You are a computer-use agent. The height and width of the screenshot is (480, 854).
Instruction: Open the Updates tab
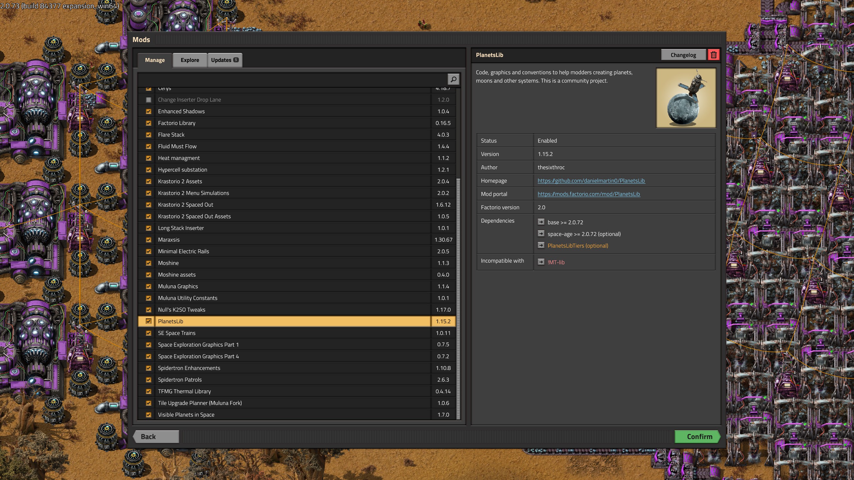coord(221,60)
